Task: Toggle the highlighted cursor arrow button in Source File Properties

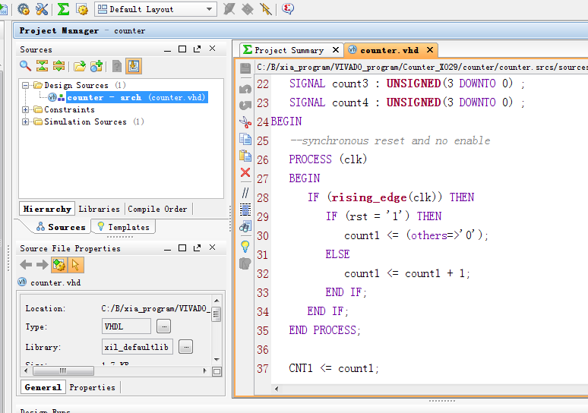Action: (76, 265)
